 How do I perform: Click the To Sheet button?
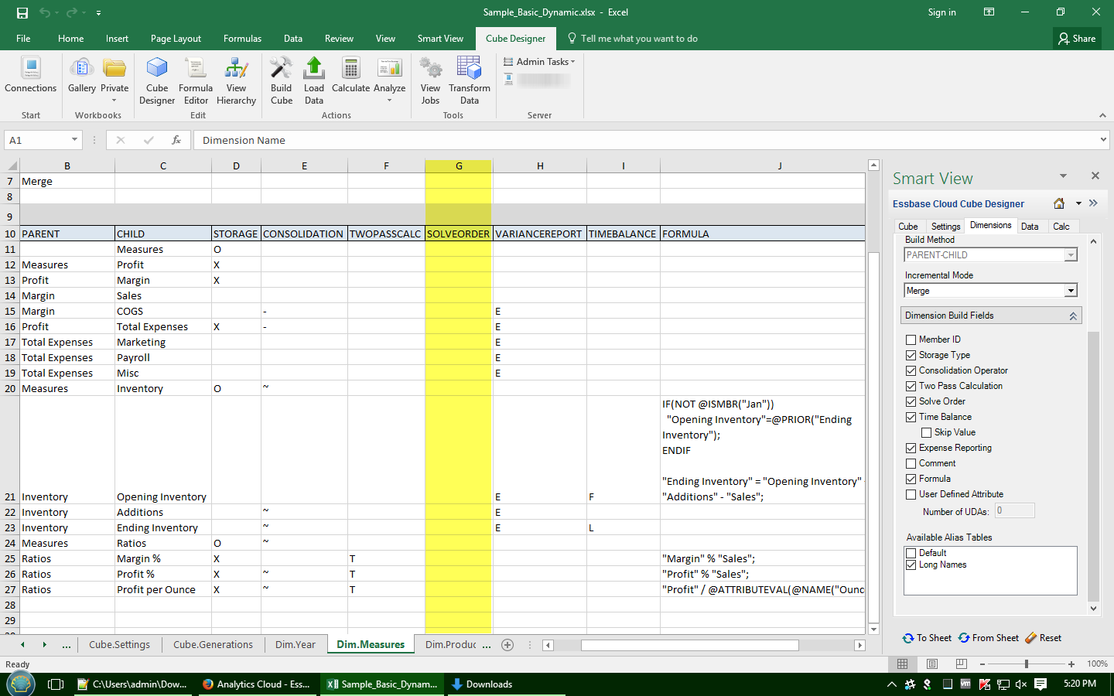pos(927,638)
